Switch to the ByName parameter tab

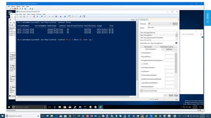(169, 49)
